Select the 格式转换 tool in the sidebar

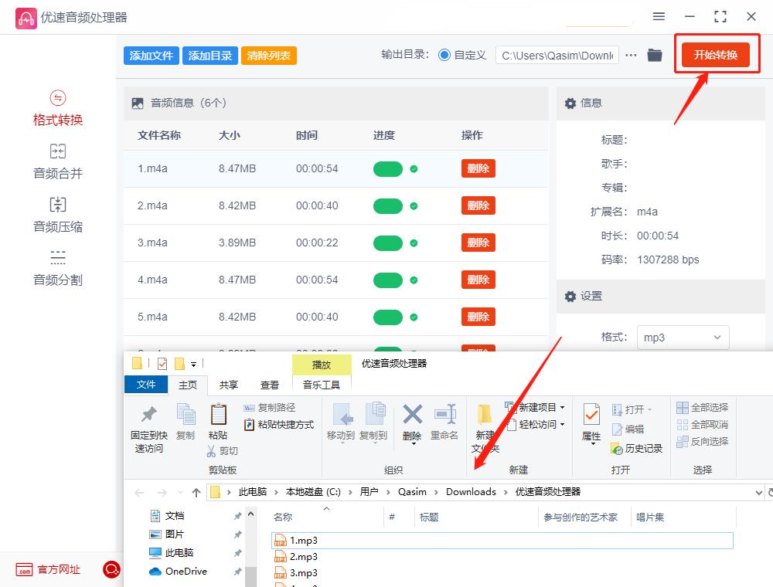coord(56,107)
